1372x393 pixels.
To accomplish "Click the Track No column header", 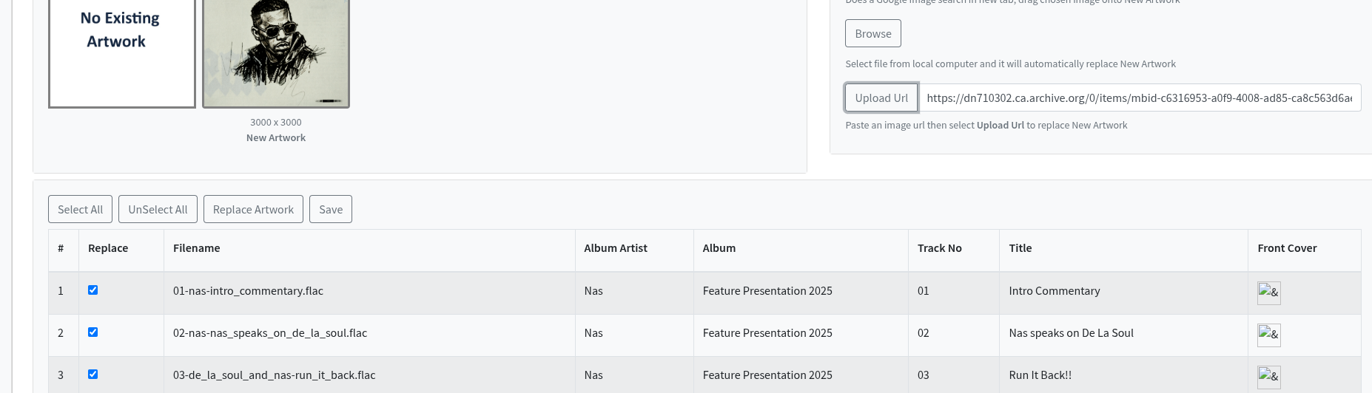I will (x=940, y=248).
